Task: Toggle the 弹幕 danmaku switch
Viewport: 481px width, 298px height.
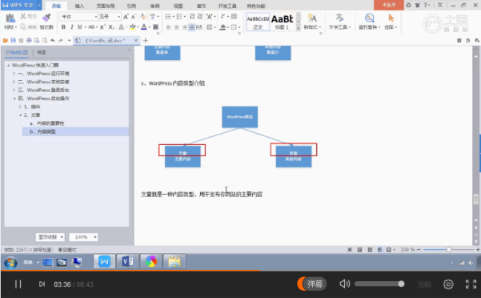Action: point(311,284)
